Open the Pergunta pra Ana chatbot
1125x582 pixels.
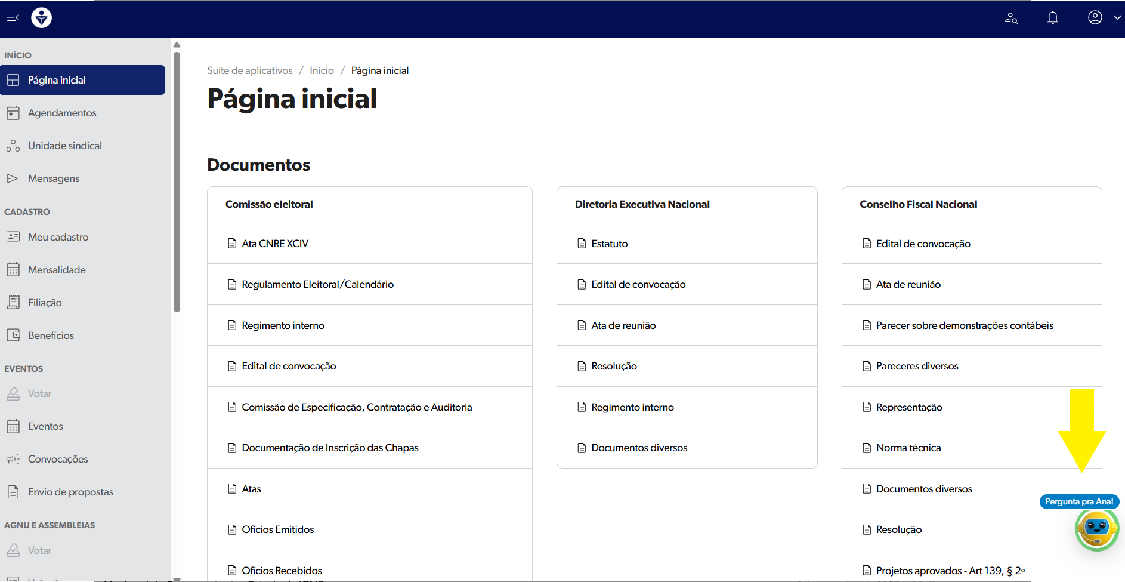[1096, 528]
